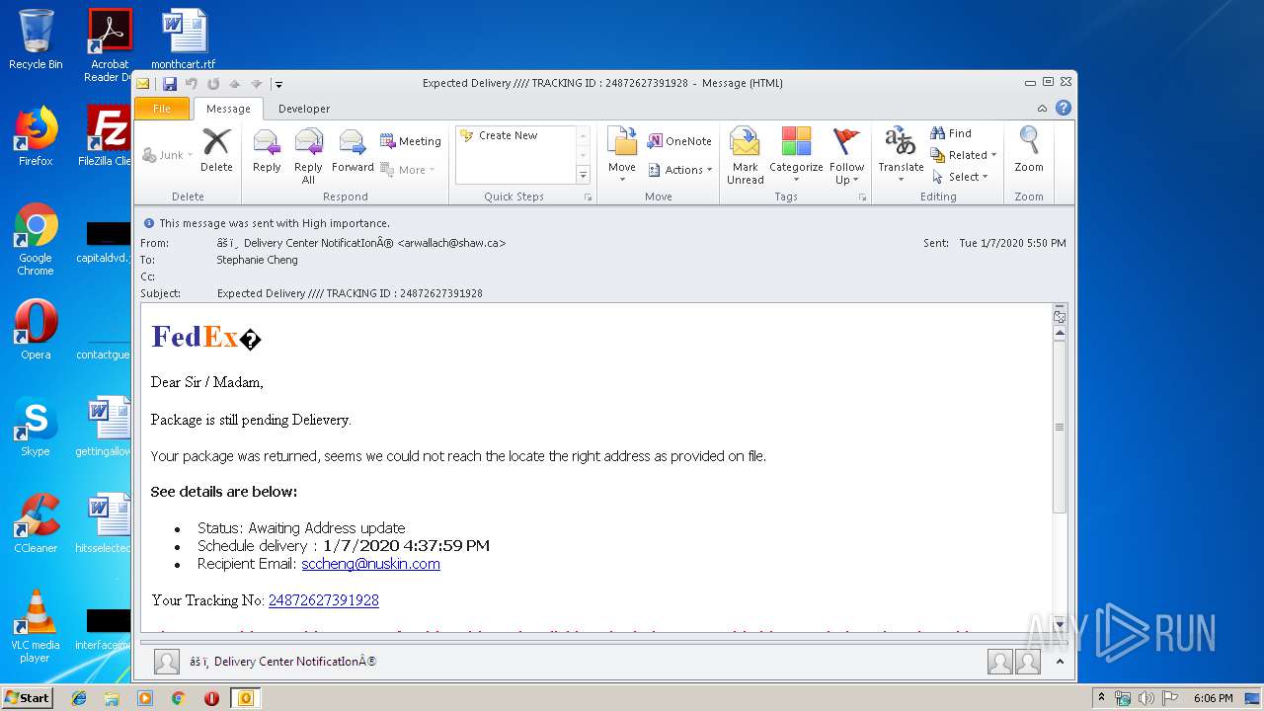1264x711 pixels.
Task: Open the Actions dropdown
Action: click(680, 170)
